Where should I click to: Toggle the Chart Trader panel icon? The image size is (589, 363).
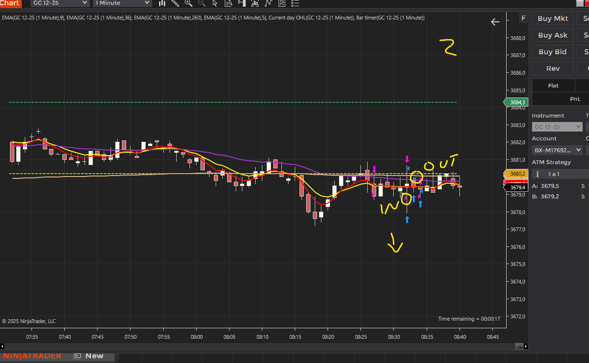point(242,3)
